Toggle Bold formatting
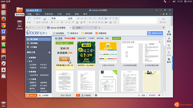The image size is (193, 108). (x=52, y=22)
